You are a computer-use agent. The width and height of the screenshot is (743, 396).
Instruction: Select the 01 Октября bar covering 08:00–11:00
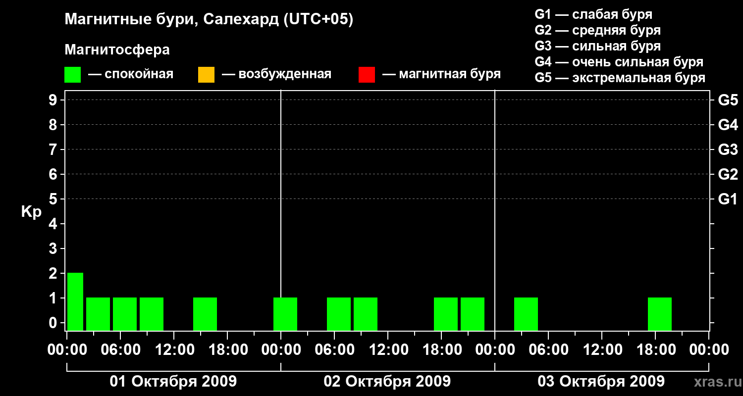(152, 314)
